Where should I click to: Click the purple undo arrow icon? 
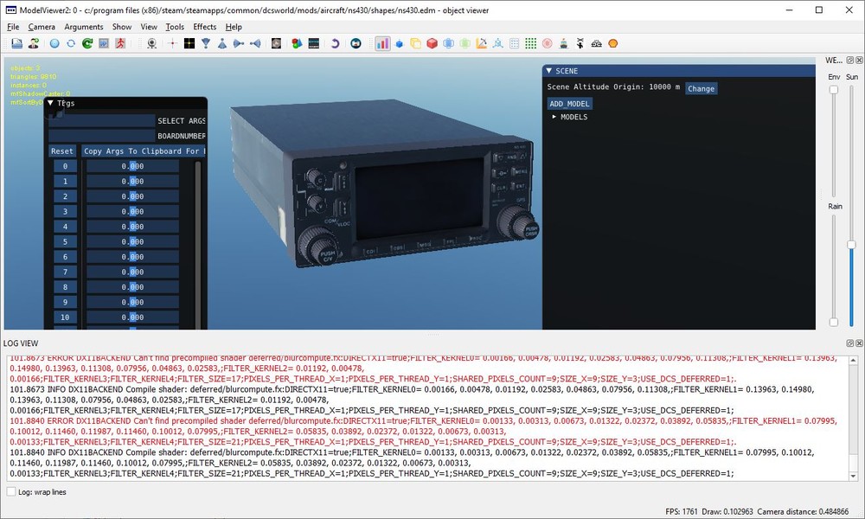click(x=334, y=43)
